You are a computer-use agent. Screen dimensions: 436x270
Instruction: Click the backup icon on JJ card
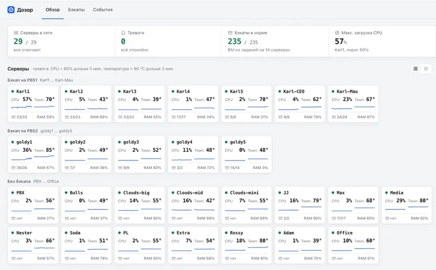click(280, 219)
